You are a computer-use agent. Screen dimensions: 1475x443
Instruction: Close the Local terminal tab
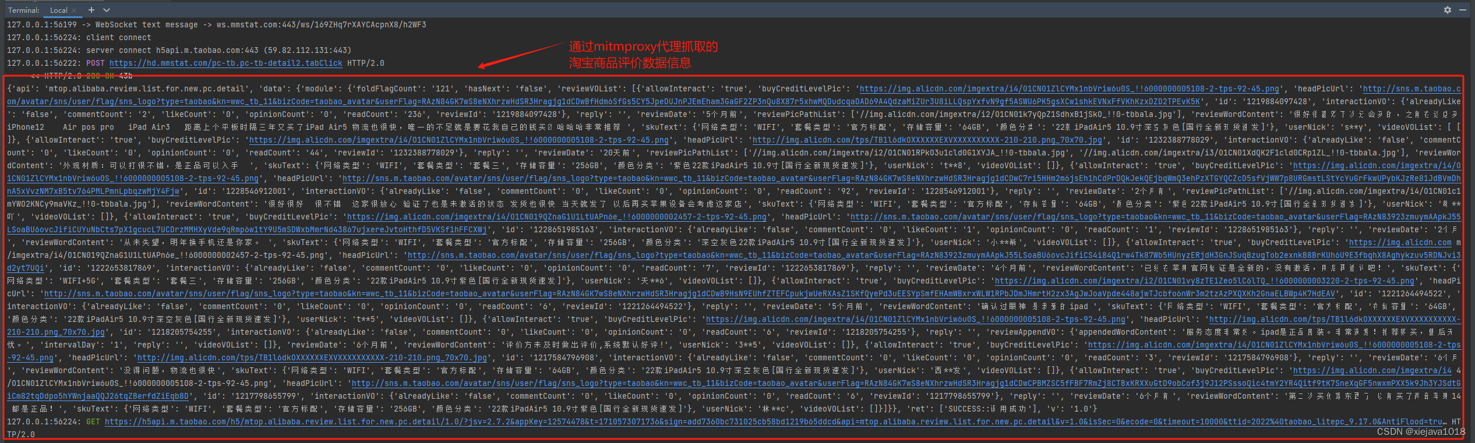[x=75, y=10]
